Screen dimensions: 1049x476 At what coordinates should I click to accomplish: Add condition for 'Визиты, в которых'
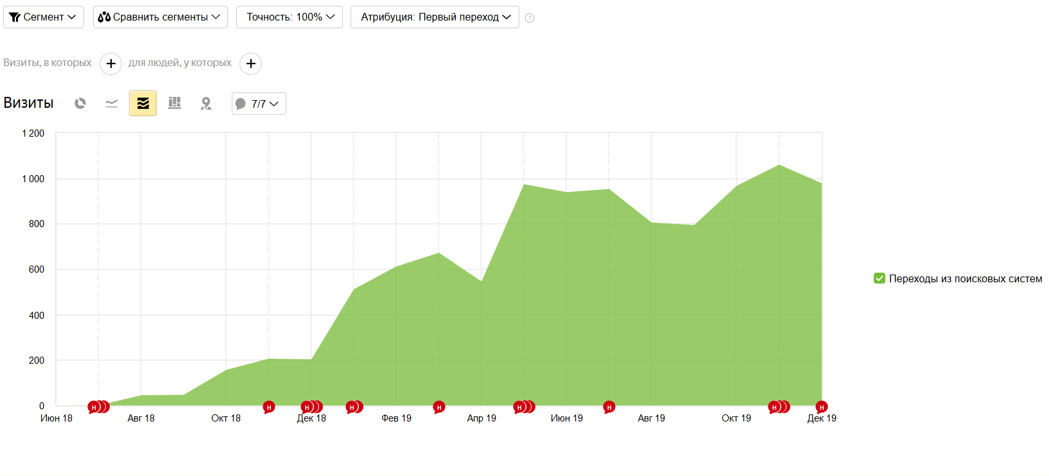point(110,64)
